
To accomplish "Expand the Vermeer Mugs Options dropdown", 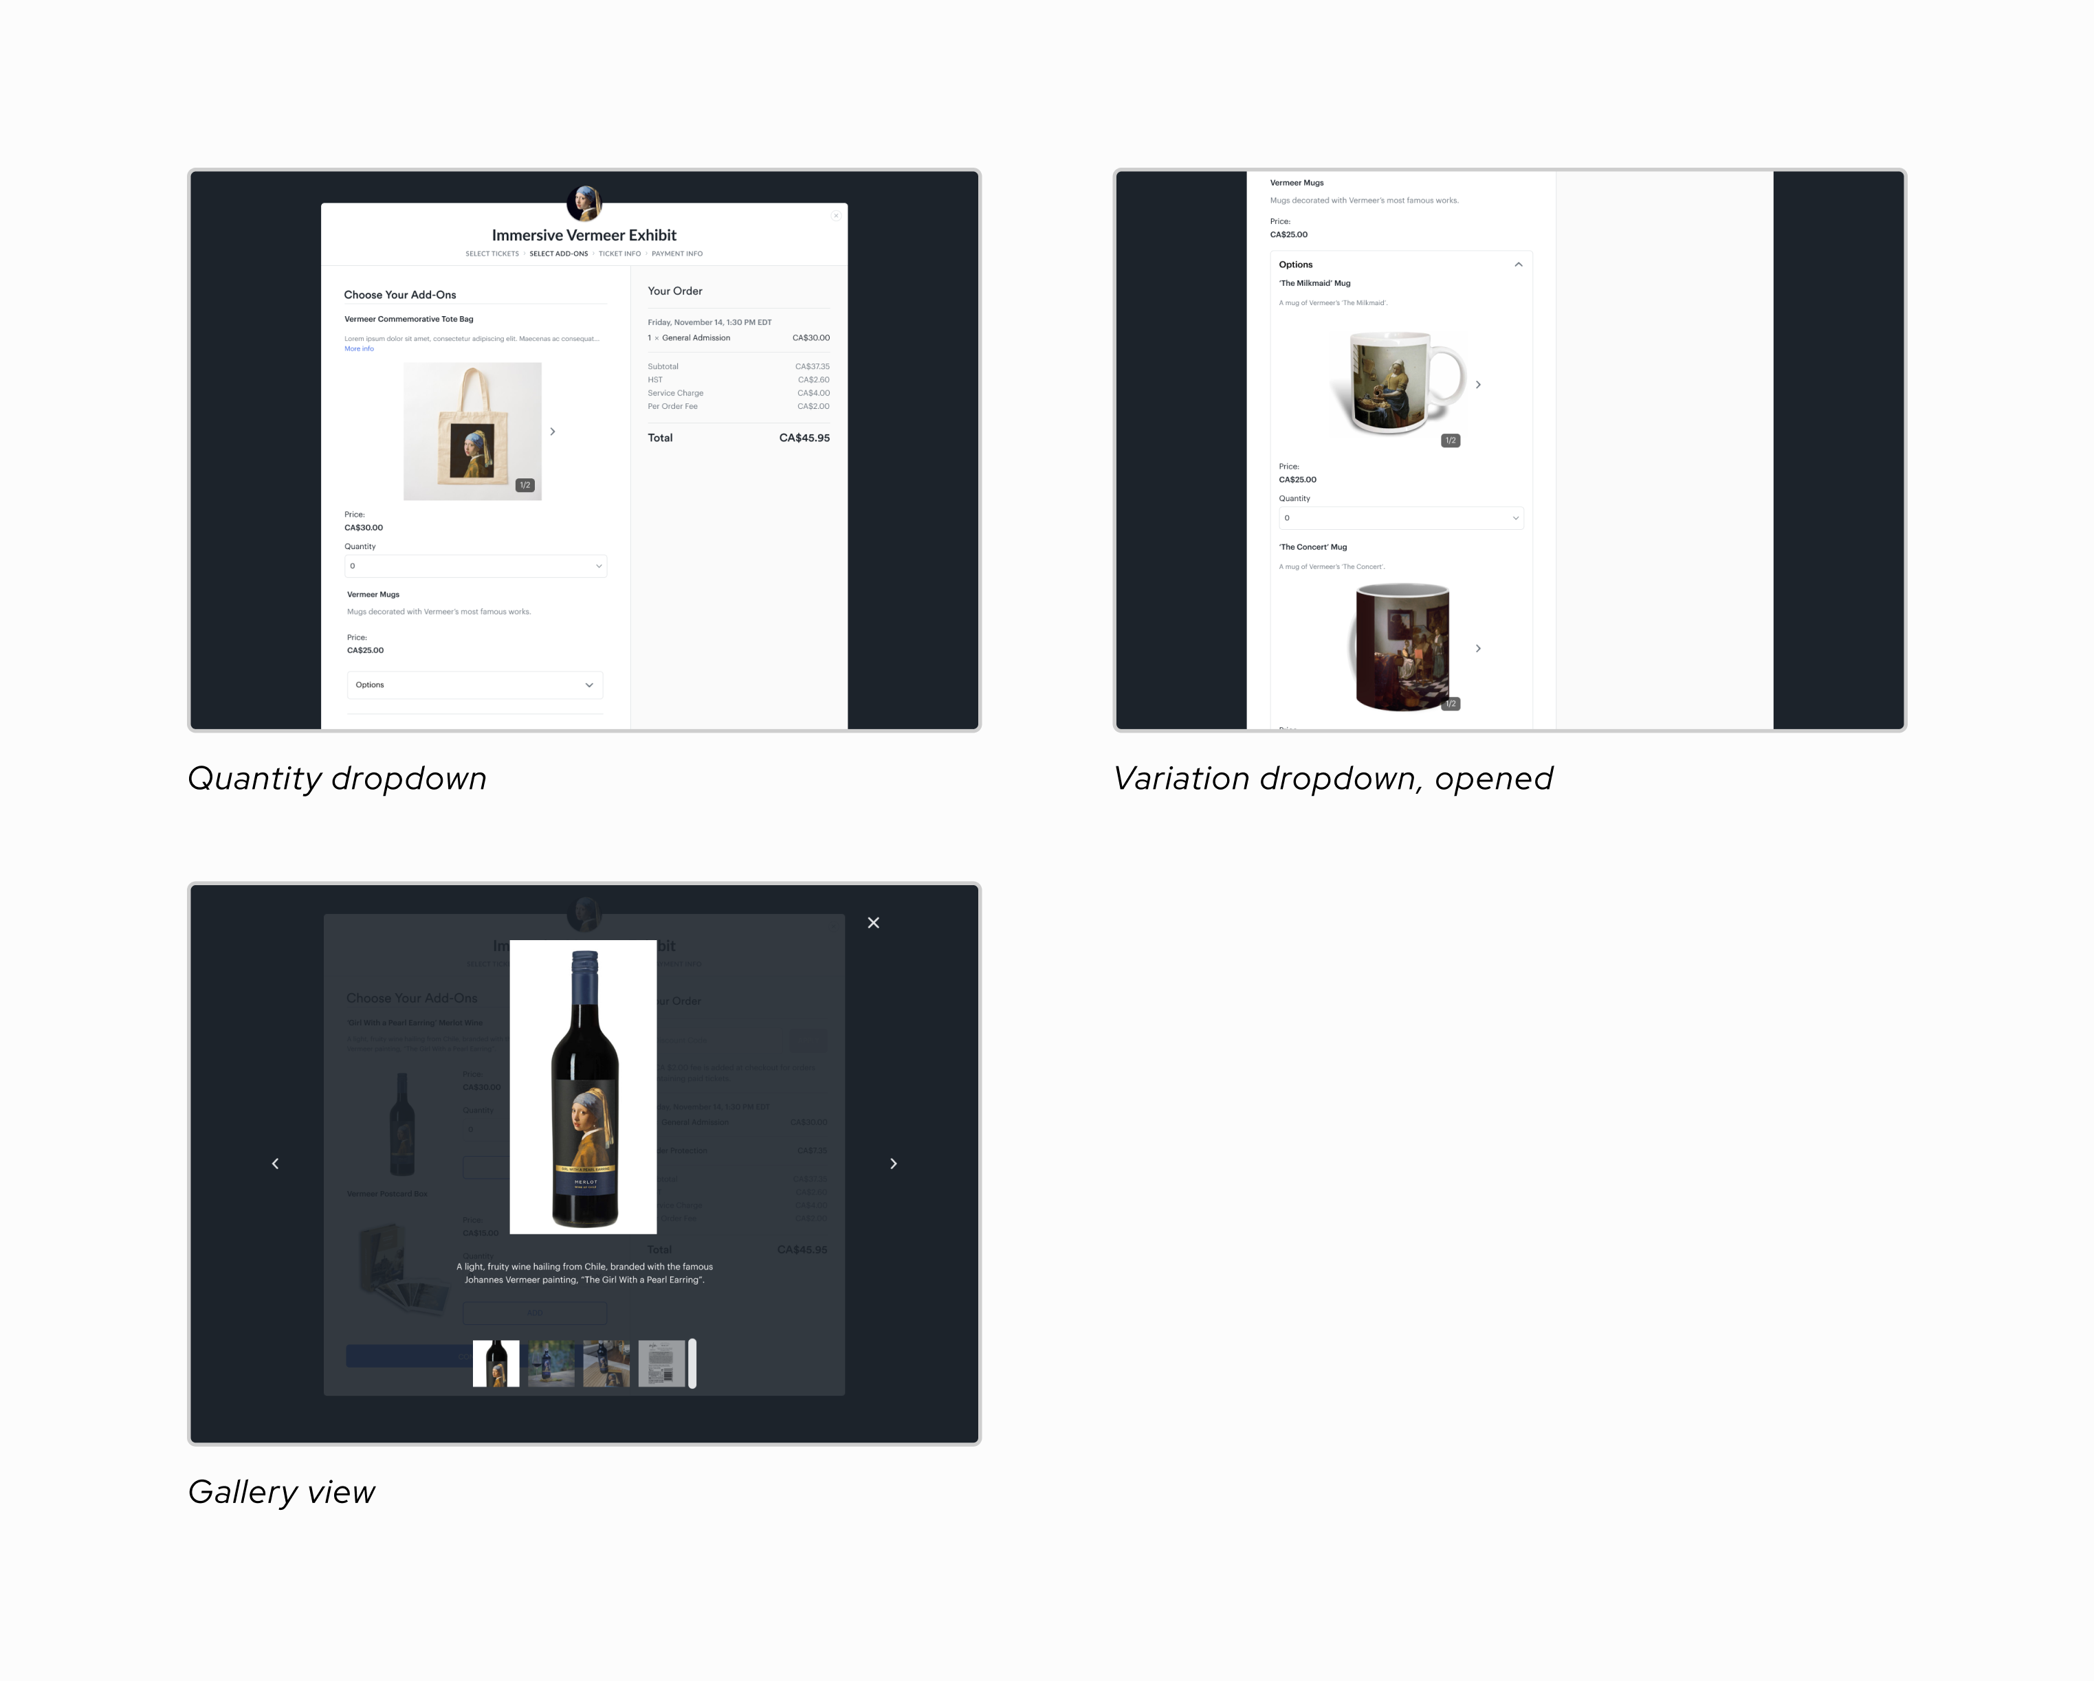I will point(475,684).
